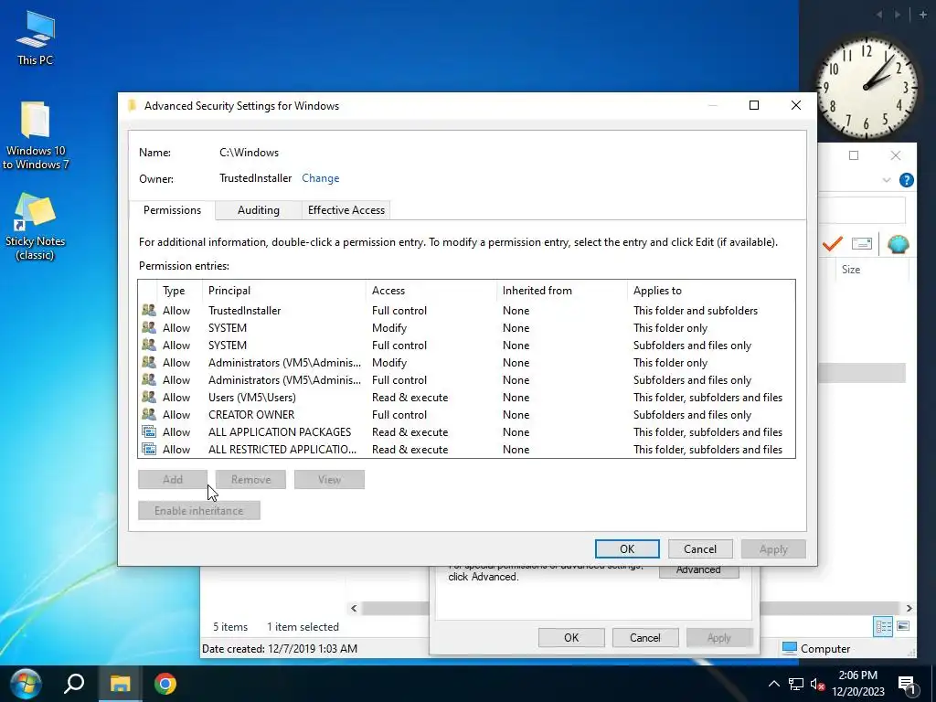Select ALL APPLICATION PACKAGES entry

click(x=466, y=431)
